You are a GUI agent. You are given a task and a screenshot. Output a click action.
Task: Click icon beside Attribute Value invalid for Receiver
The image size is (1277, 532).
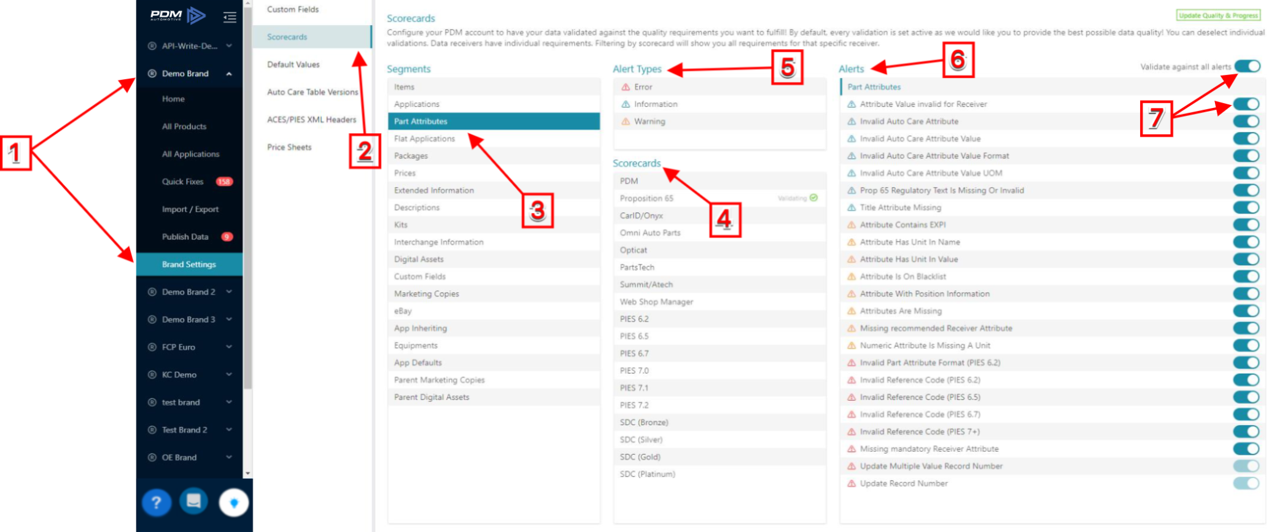pos(852,104)
